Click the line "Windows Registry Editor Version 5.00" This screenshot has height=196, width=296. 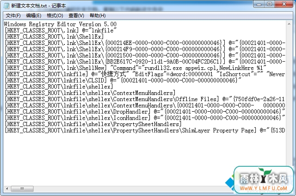pyautogui.click(x=60, y=24)
